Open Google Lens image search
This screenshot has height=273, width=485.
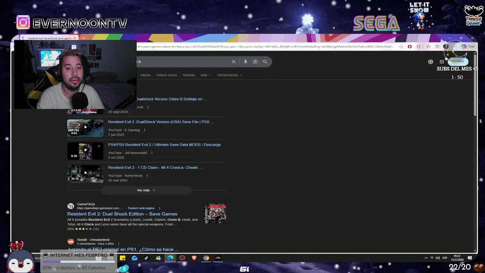pos(255,62)
